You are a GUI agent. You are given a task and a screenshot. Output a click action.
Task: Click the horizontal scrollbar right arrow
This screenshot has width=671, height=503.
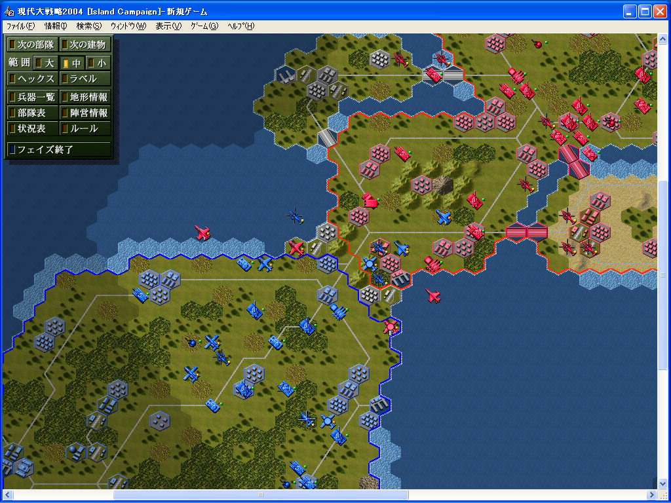coord(652,495)
